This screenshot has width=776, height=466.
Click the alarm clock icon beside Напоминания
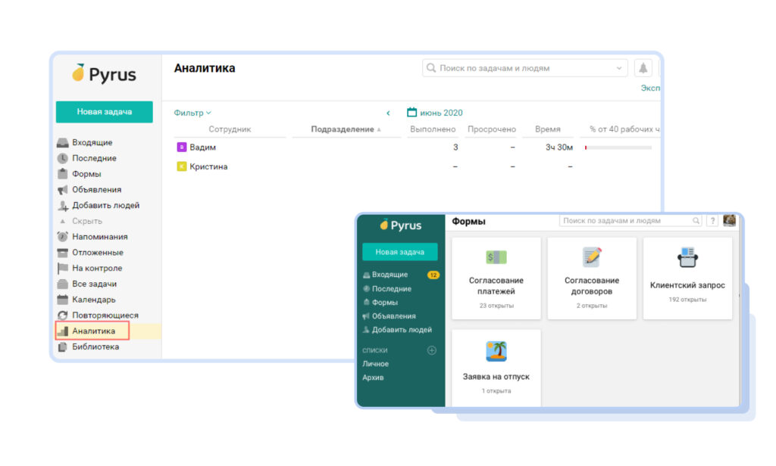(62, 237)
